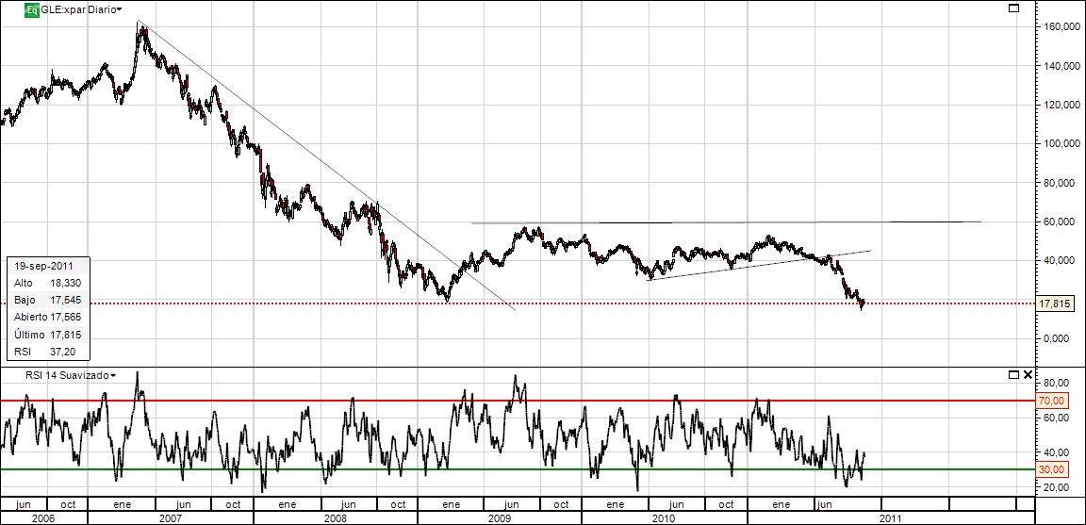Click the 17,815 last price label
The height and width of the screenshot is (525, 1086).
1057,304
